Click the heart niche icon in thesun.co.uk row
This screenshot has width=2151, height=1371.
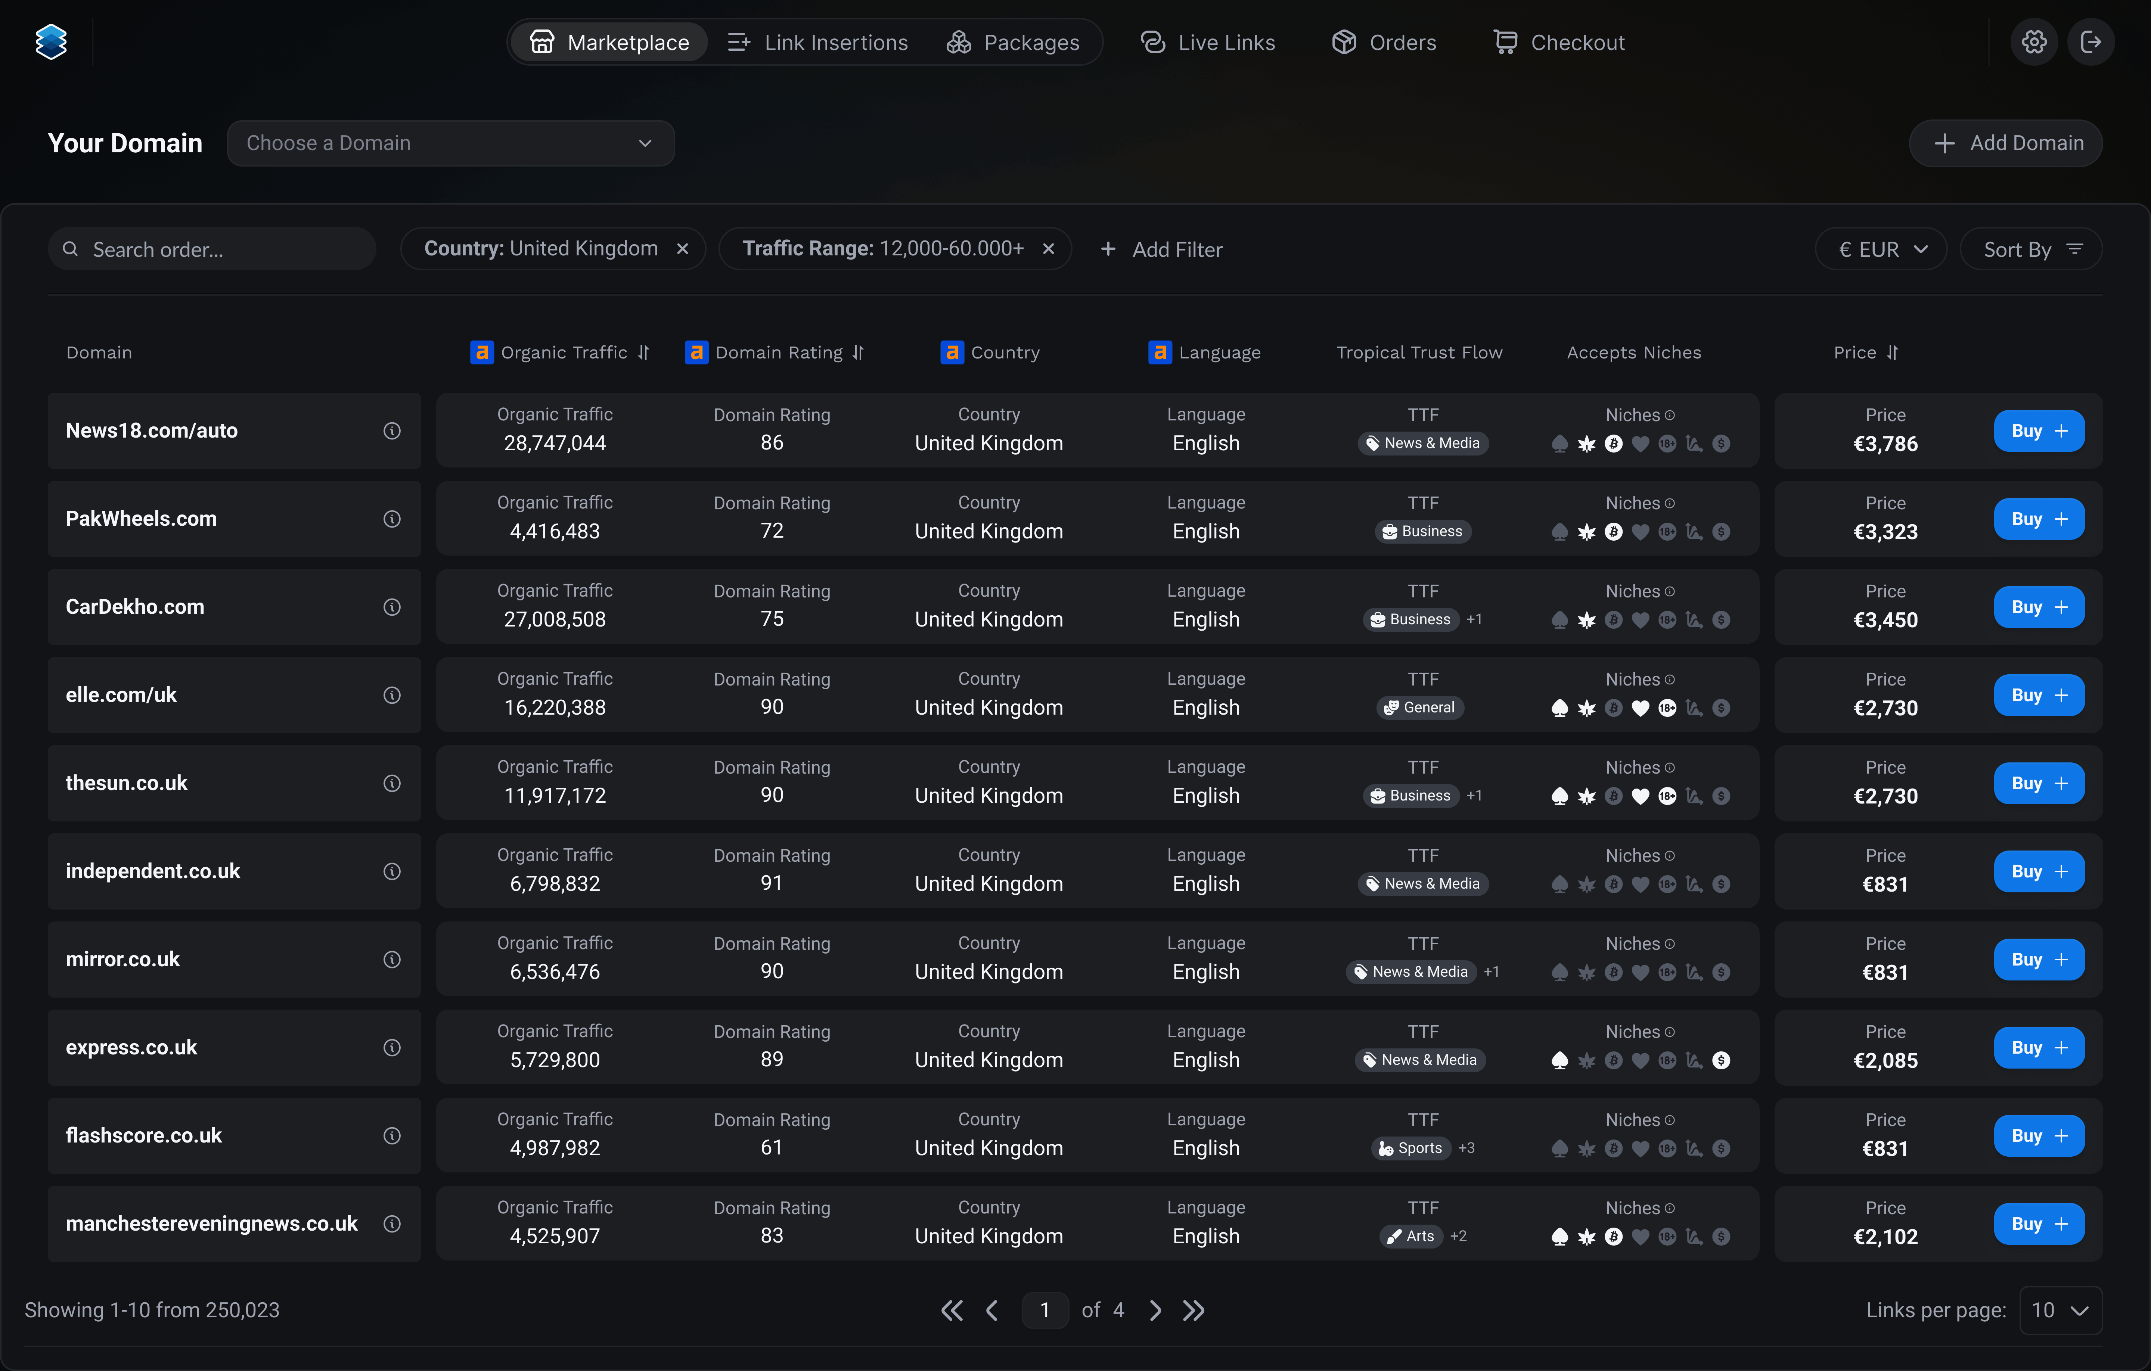point(1640,796)
